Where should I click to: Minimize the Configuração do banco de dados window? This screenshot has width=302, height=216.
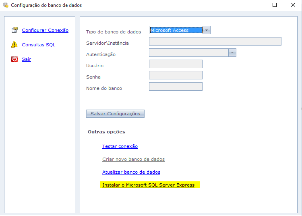coord(256,5)
